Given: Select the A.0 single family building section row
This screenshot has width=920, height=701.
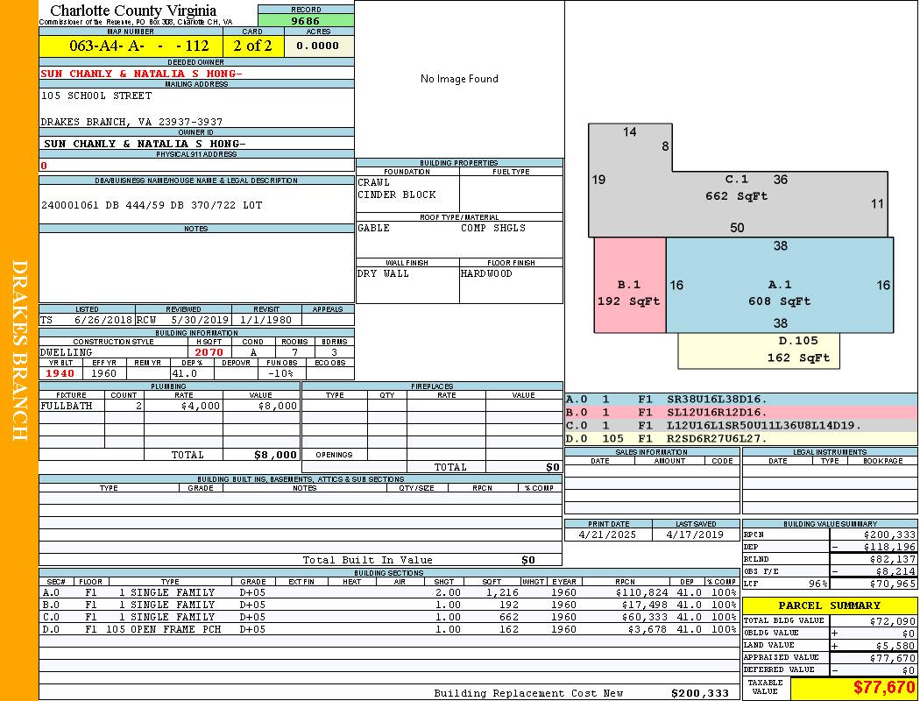Looking at the screenshot, I should point(389,592).
